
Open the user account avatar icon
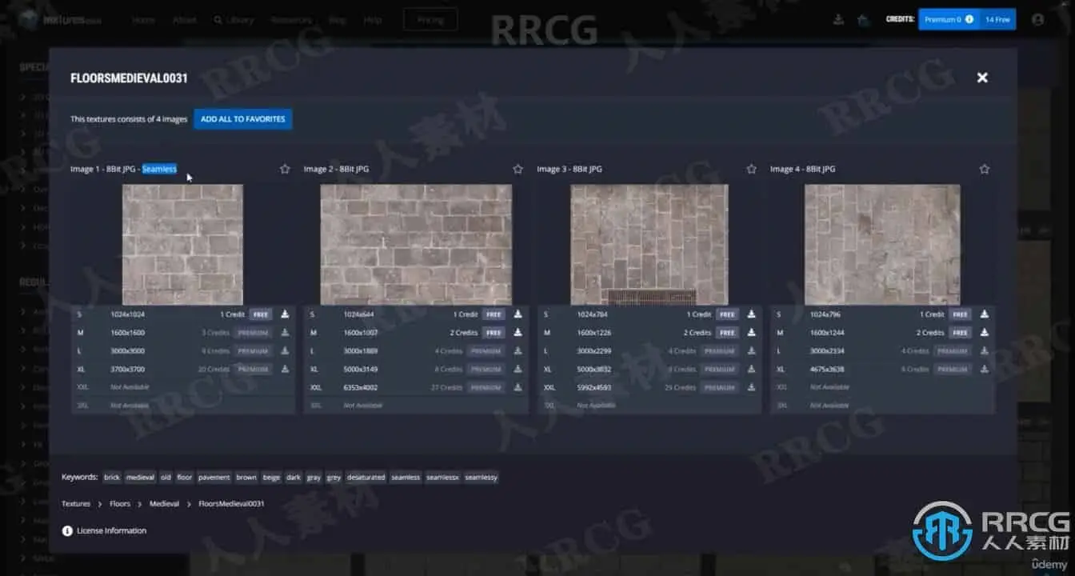(1038, 19)
